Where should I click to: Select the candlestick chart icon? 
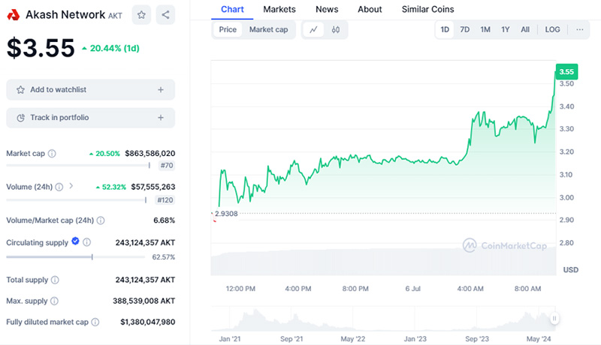click(335, 30)
